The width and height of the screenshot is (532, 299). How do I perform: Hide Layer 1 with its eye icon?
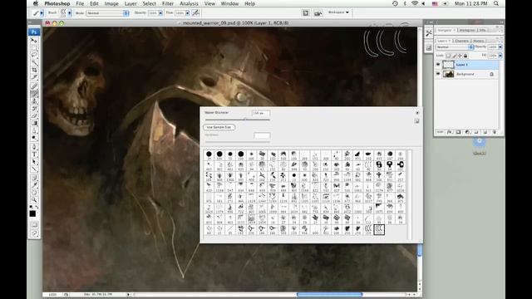coord(438,65)
